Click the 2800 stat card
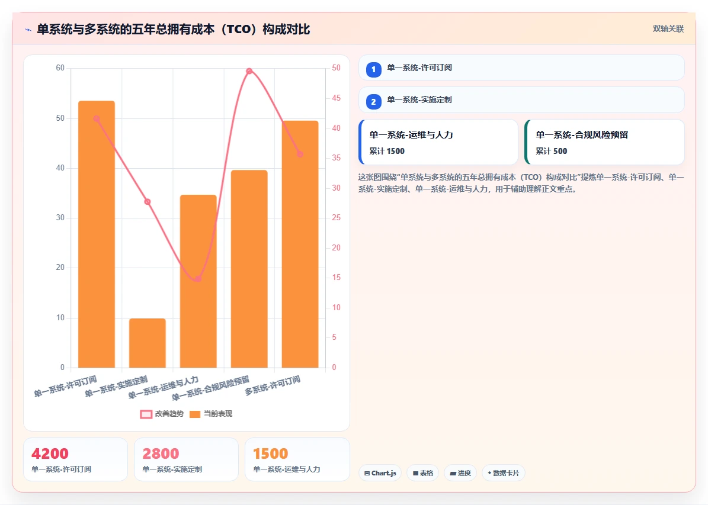 click(x=186, y=459)
